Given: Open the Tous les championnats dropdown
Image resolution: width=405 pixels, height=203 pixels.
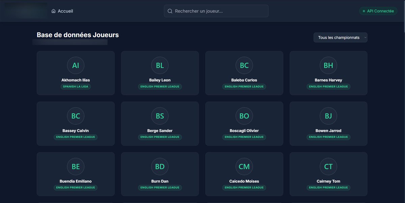Looking at the screenshot, I should (x=340, y=38).
